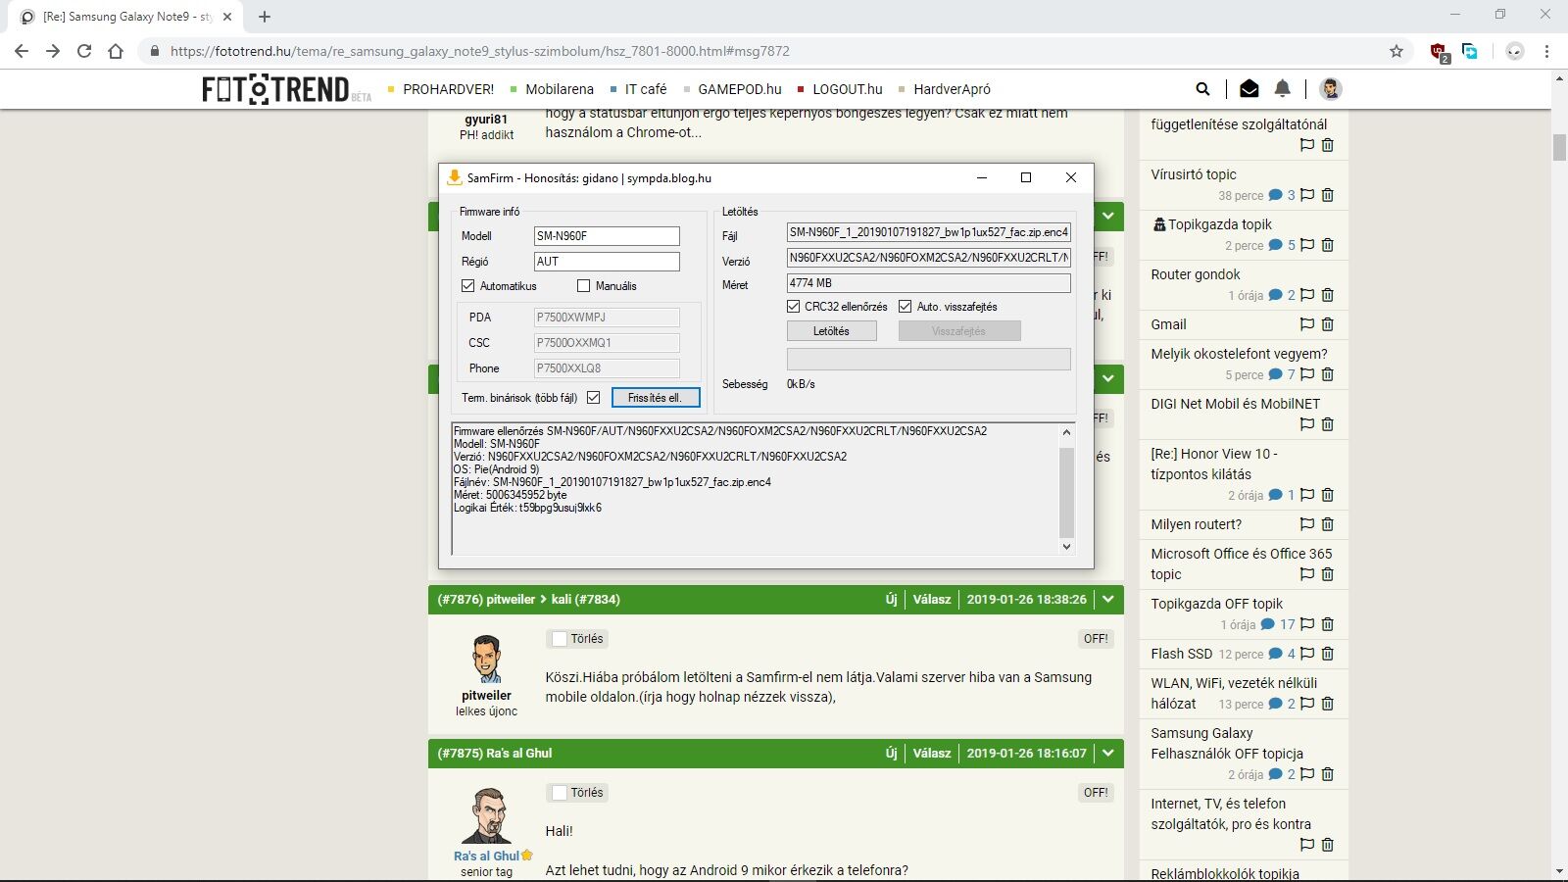Open HardverApró site link
Viewport: 1568px width, 882px height.
(x=952, y=89)
